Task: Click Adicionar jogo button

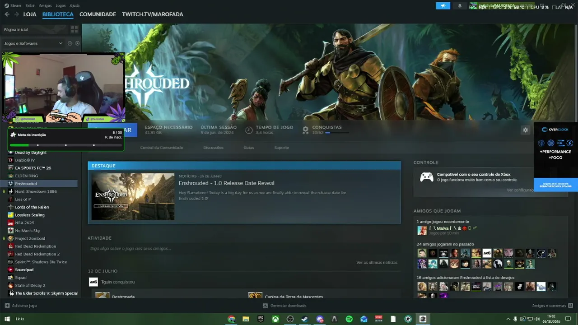Action: tap(20, 306)
